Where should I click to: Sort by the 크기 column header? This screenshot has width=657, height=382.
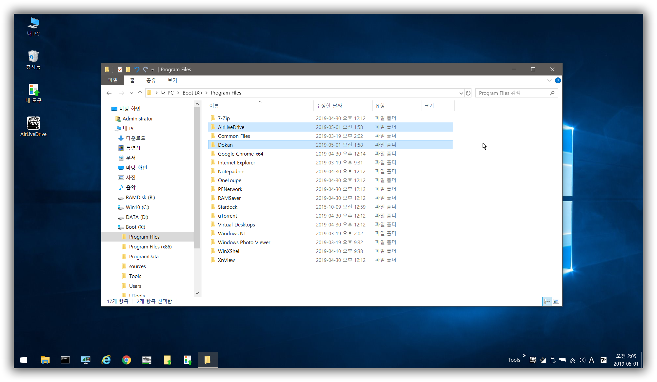429,106
